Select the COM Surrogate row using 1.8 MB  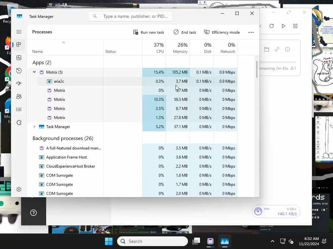click(133, 175)
